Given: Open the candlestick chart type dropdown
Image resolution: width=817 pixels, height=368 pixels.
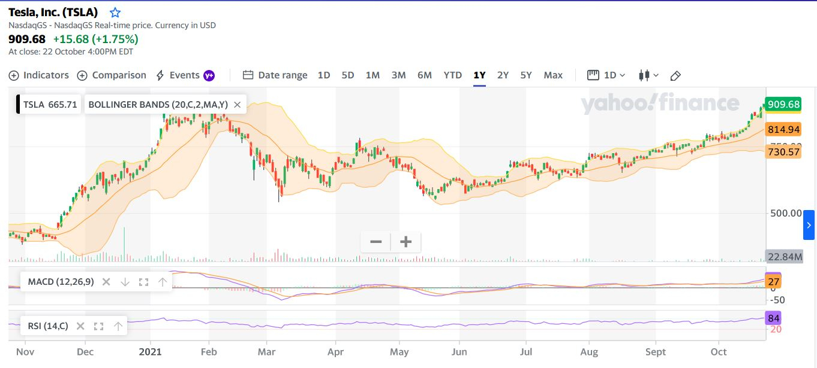Looking at the screenshot, I should (649, 75).
